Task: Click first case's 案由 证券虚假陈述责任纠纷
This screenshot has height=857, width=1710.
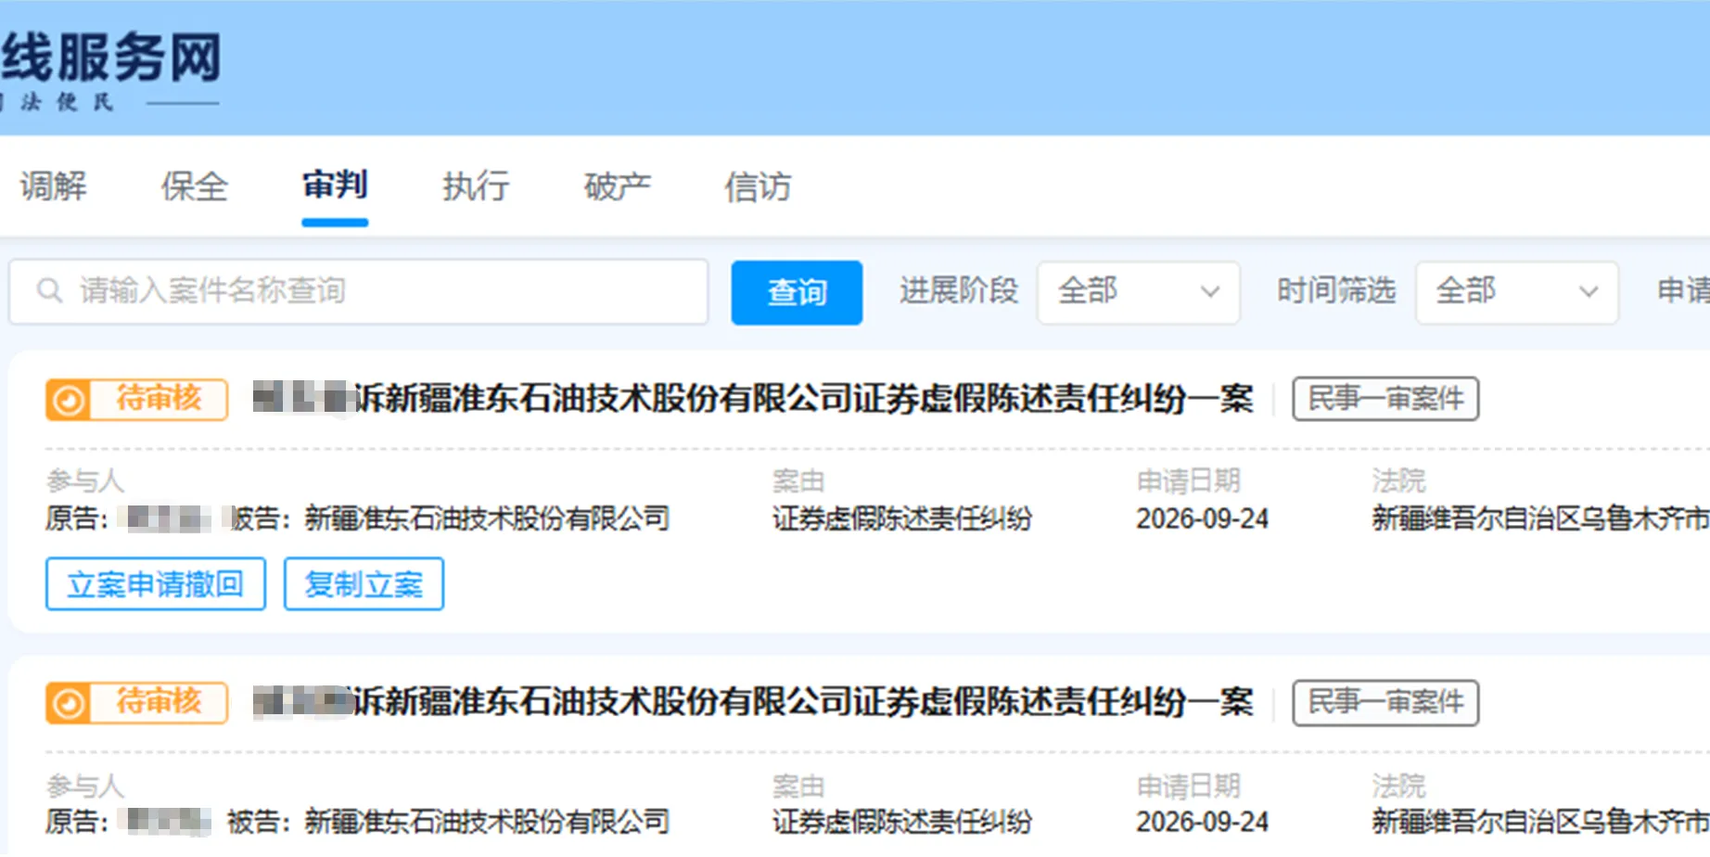Action: click(902, 518)
